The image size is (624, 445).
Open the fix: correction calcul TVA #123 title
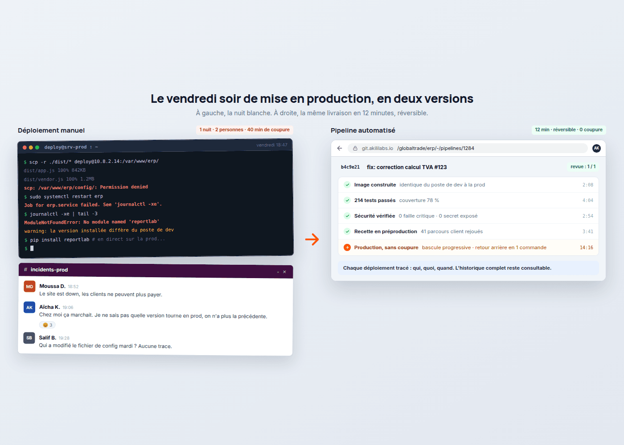point(406,167)
